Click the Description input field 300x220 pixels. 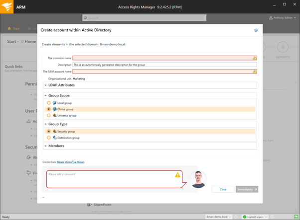click(165, 65)
